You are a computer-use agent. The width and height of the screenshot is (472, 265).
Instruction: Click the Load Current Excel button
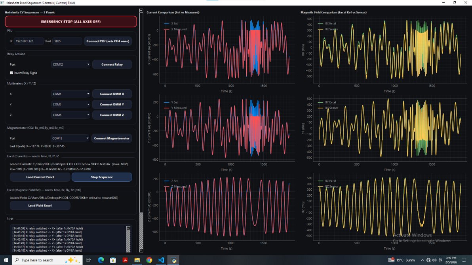click(40, 177)
